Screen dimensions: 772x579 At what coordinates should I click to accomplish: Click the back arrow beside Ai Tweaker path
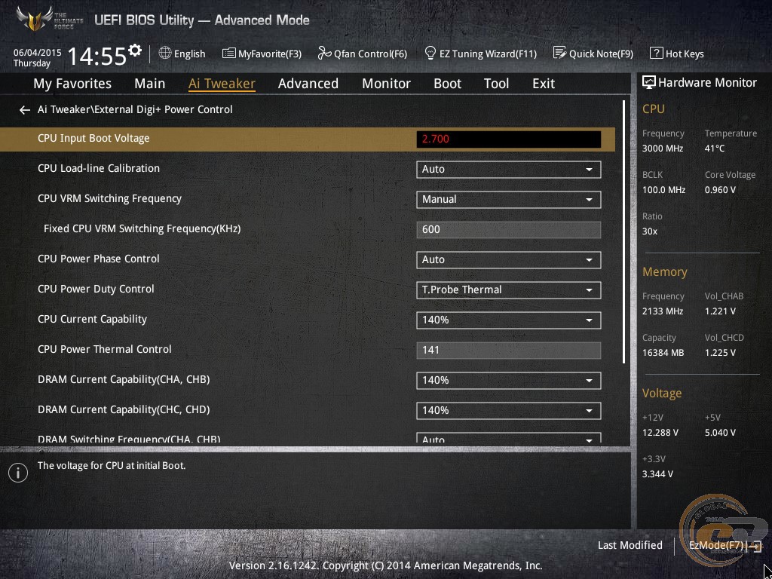[25, 110]
